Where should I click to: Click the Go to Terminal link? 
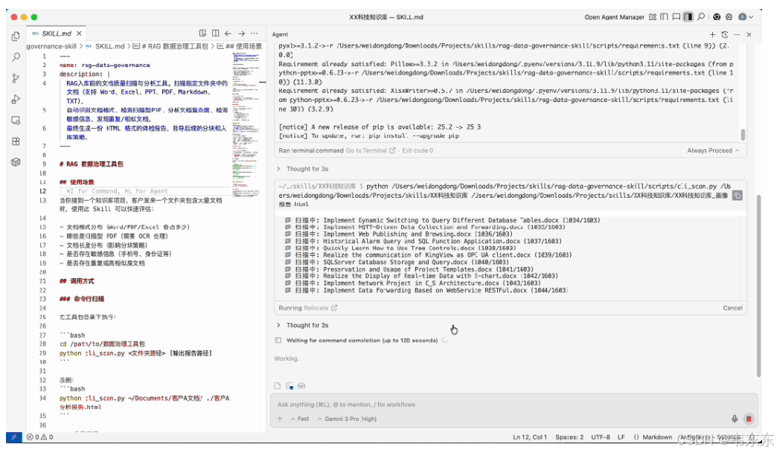pyautogui.click(x=370, y=150)
